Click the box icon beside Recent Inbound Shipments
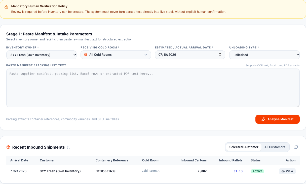The image size is (306, 184). click(x=8, y=147)
